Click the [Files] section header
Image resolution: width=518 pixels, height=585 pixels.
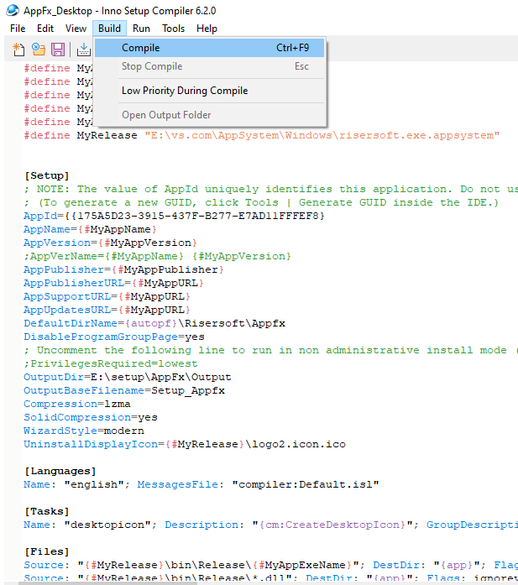click(47, 551)
